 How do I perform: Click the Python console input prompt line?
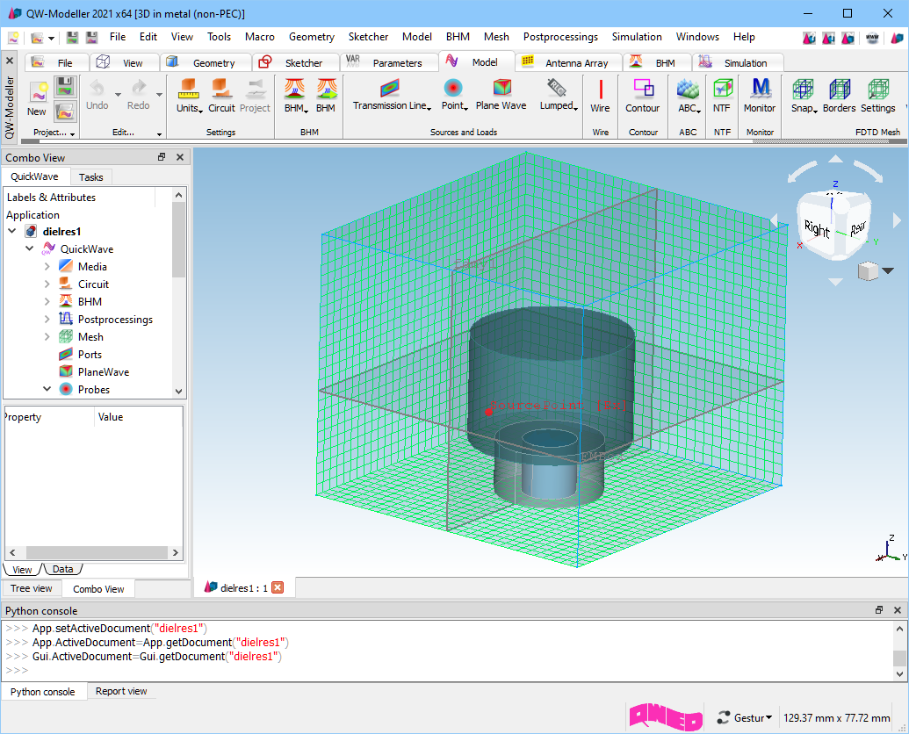click(x=446, y=670)
